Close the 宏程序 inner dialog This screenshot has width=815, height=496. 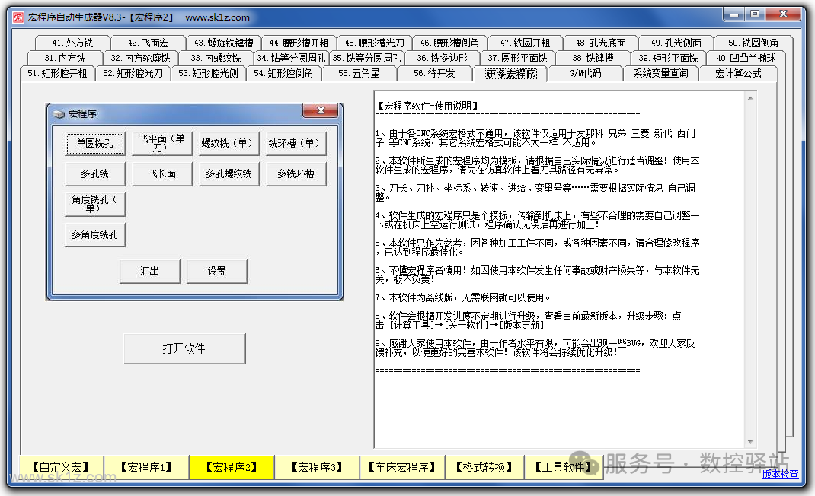tap(320, 110)
